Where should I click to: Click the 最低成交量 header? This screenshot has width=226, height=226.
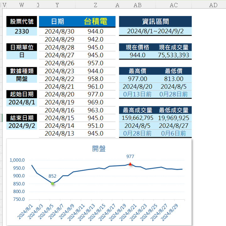click(x=174, y=110)
